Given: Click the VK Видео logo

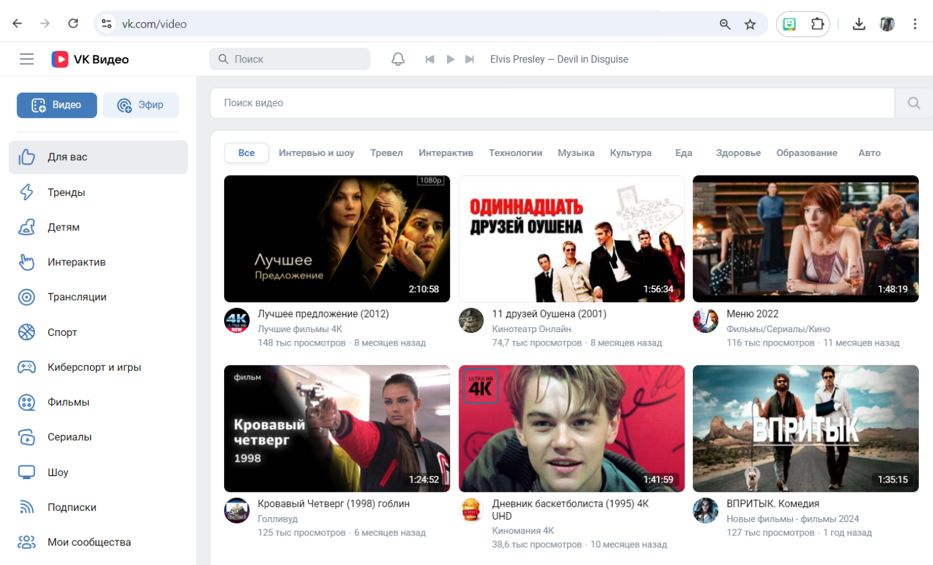Looking at the screenshot, I should click(x=90, y=59).
